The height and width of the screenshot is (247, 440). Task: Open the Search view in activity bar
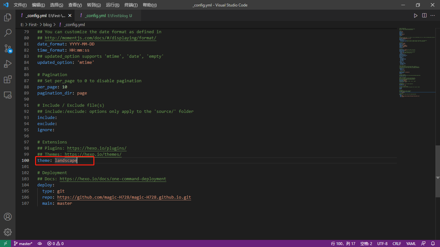(x=8, y=33)
